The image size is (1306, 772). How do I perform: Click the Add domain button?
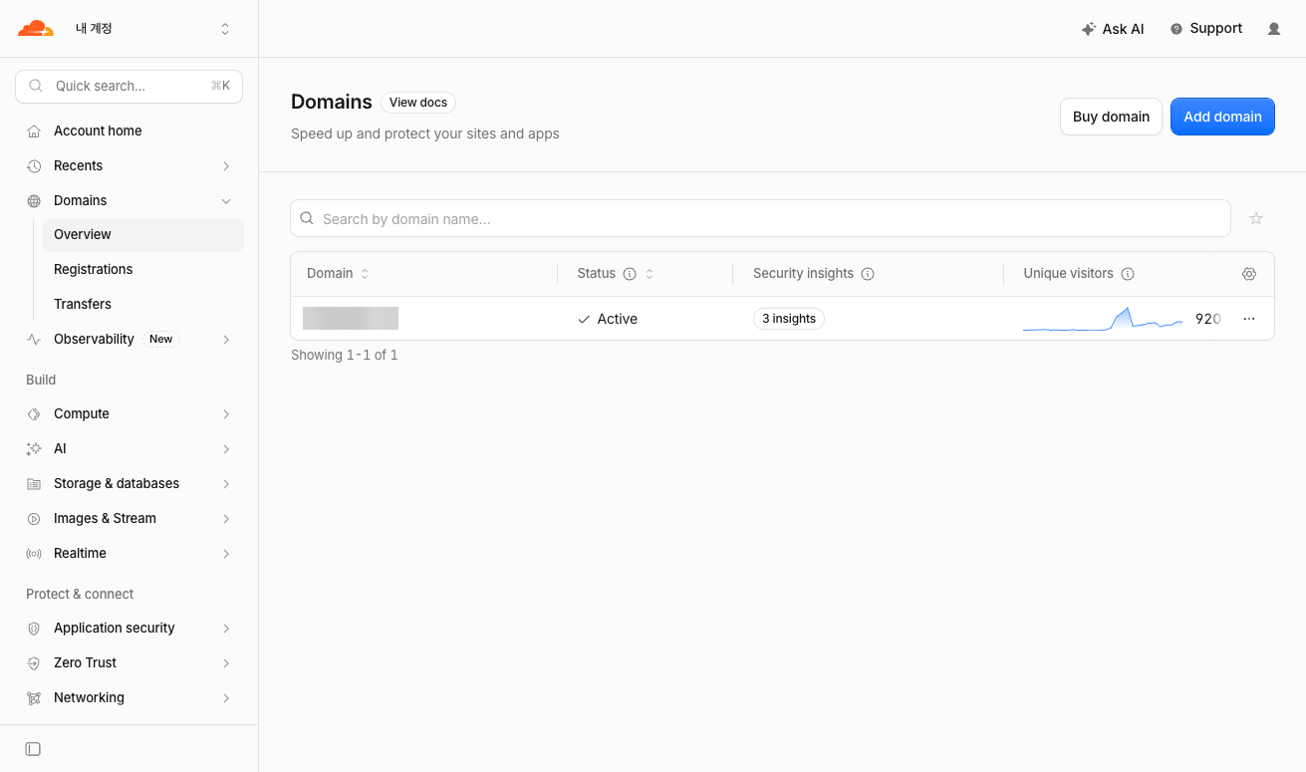[x=1222, y=117]
